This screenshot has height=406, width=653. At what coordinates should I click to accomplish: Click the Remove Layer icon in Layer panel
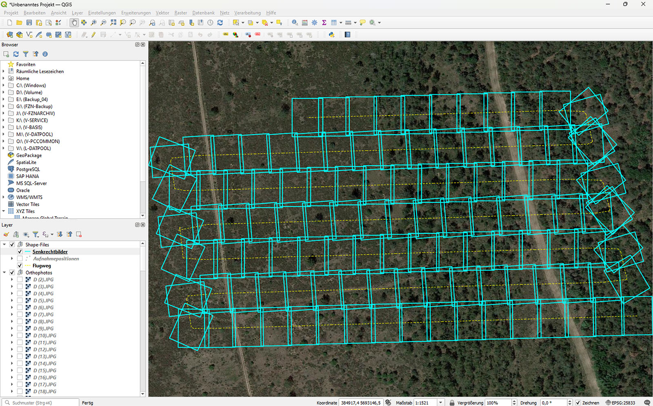tap(79, 234)
